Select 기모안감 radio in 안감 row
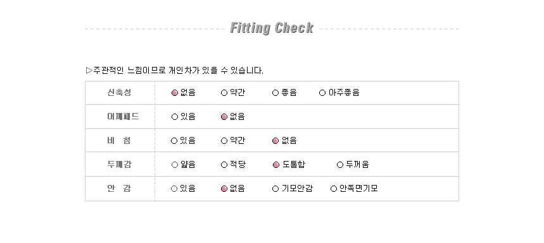 [x=275, y=189]
